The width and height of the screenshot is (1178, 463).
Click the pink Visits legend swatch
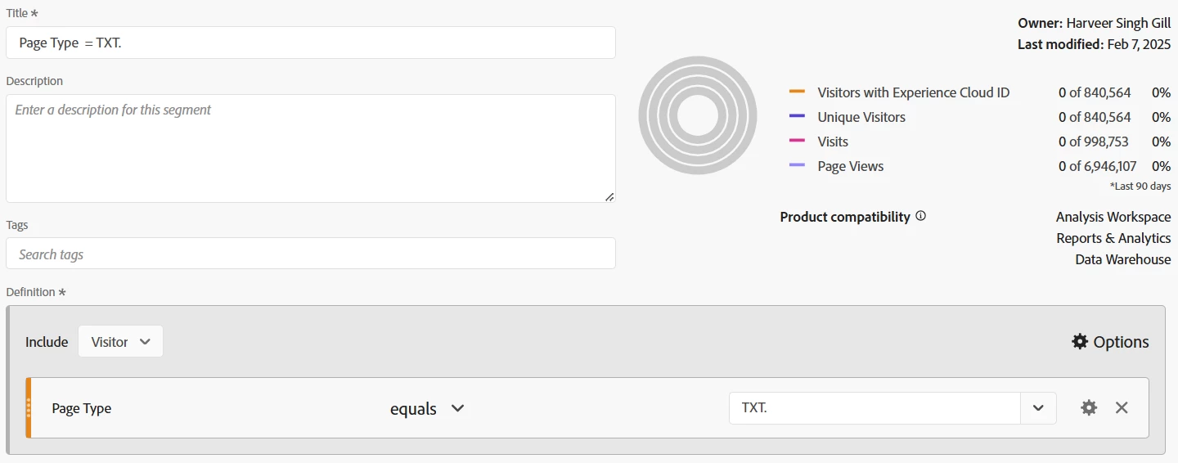pyautogui.click(x=797, y=141)
